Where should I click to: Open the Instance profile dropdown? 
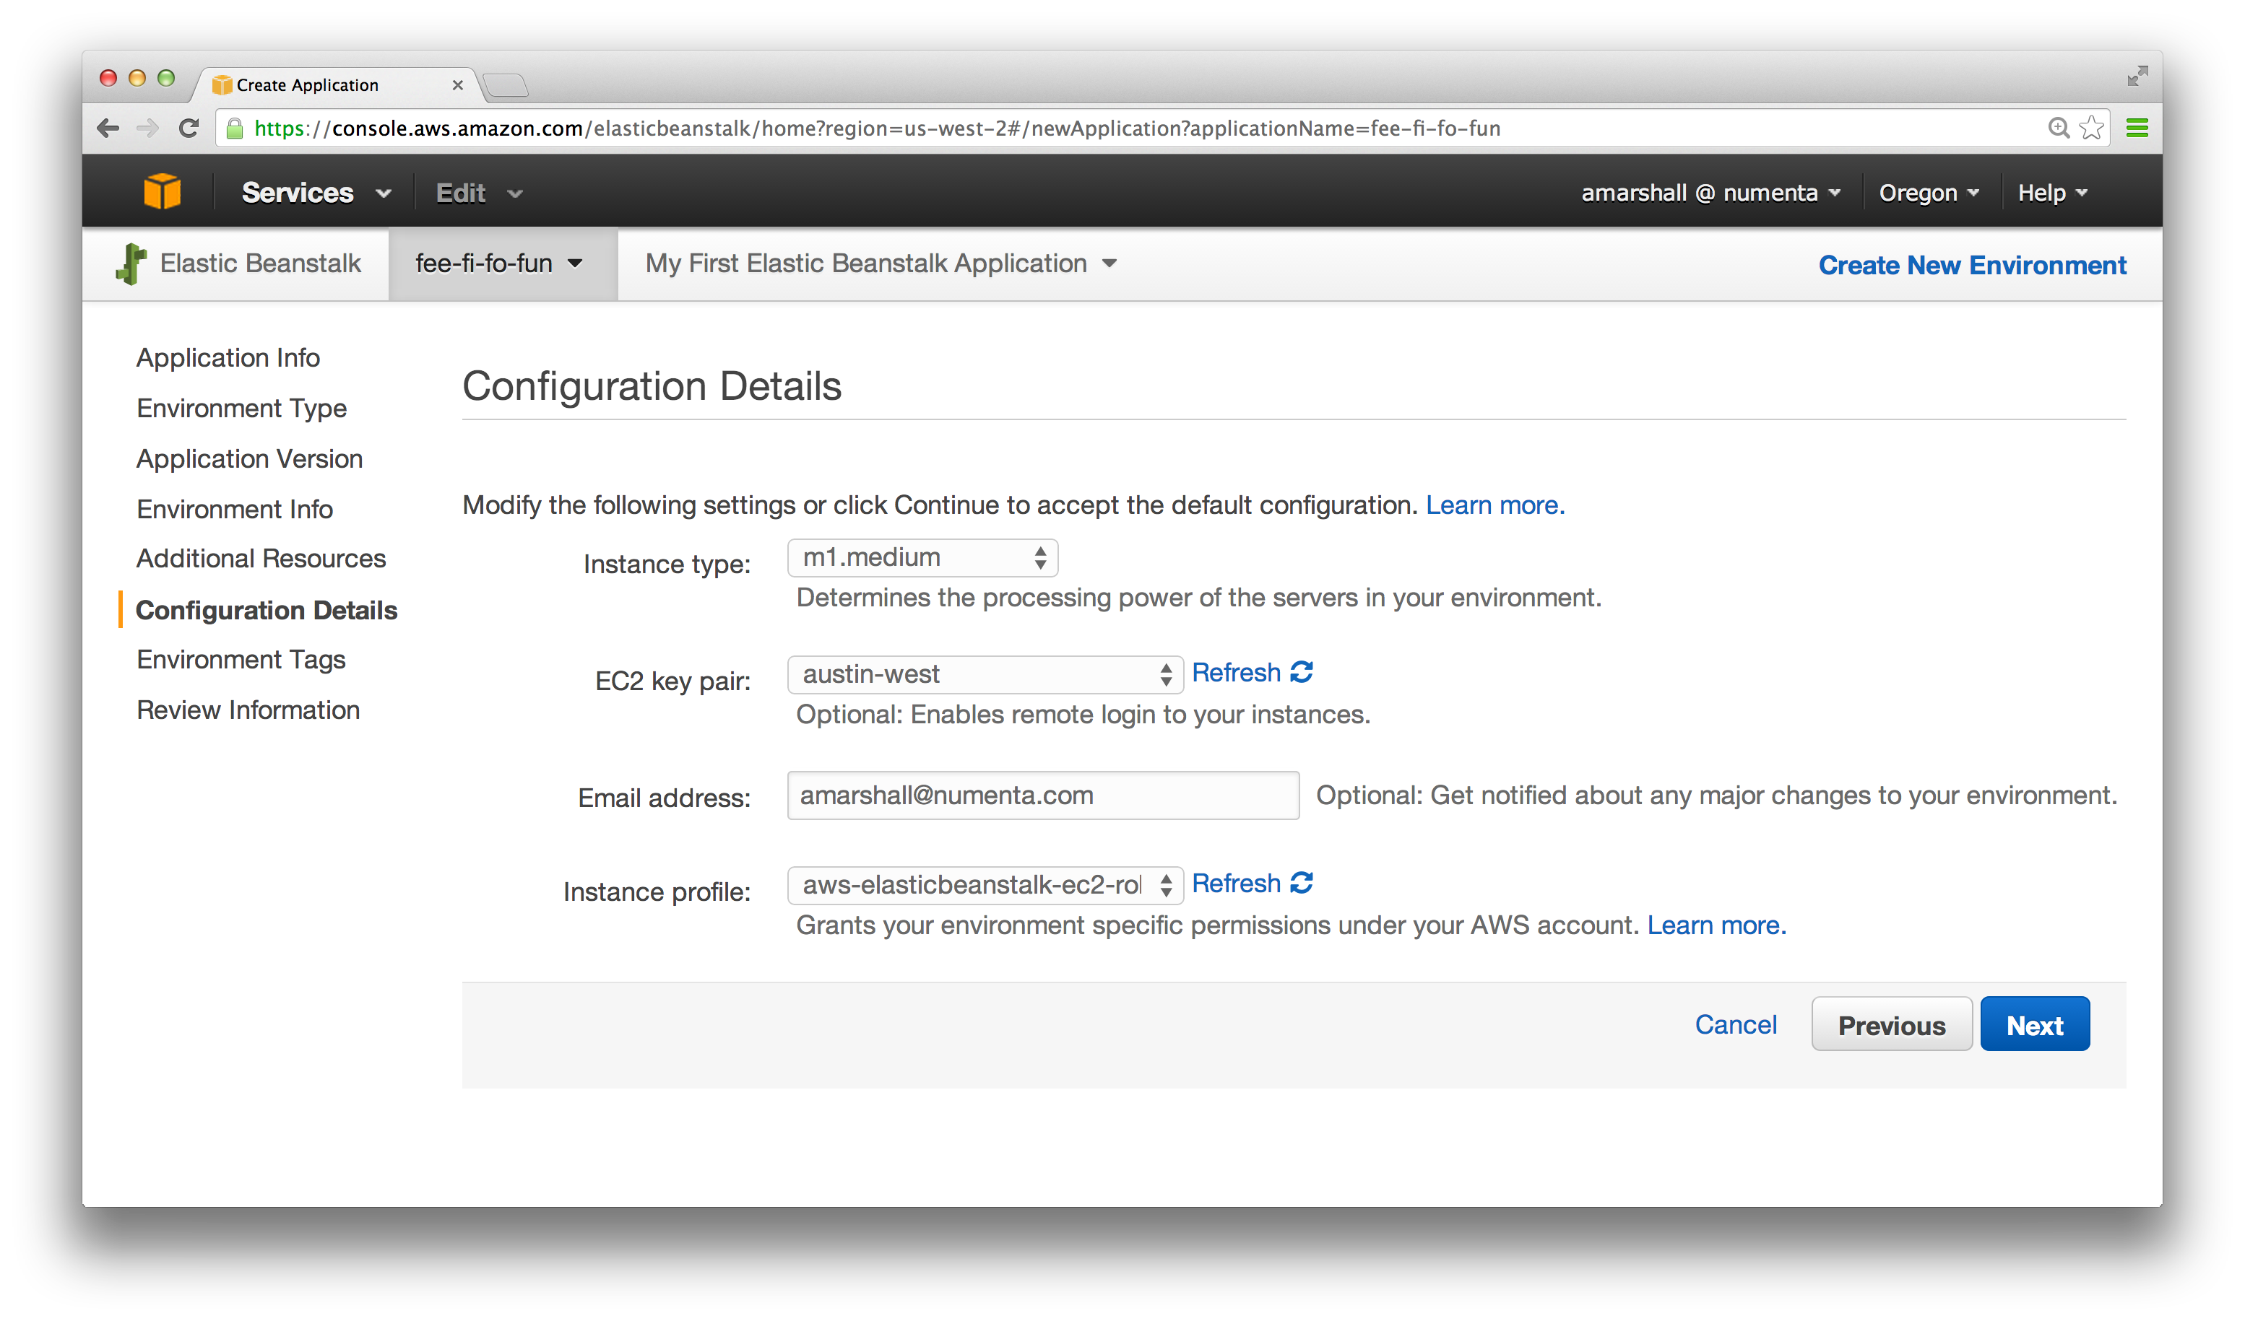click(x=985, y=886)
